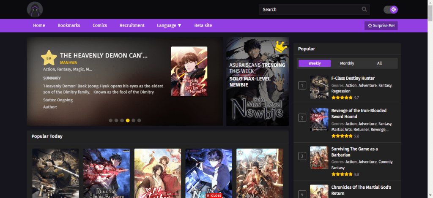Open the Recruitment page
This screenshot has height=198, width=433.
pyautogui.click(x=132, y=25)
